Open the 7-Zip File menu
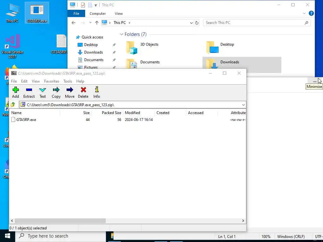The width and height of the screenshot is (323, 242). pyautogui.click(x=14, y=81)
